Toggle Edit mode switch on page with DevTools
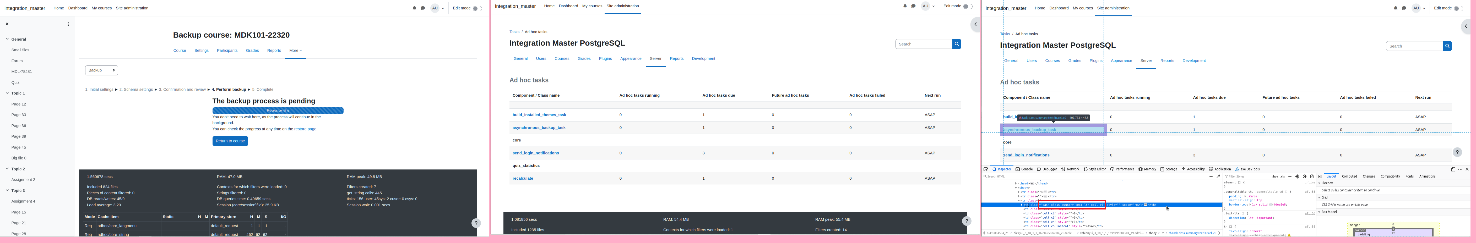Screen dimensions: 1476x243 click(x=1458, y=8)
